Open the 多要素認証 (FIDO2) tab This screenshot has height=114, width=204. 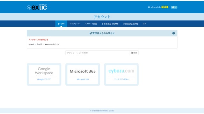[x=110, y=24]
